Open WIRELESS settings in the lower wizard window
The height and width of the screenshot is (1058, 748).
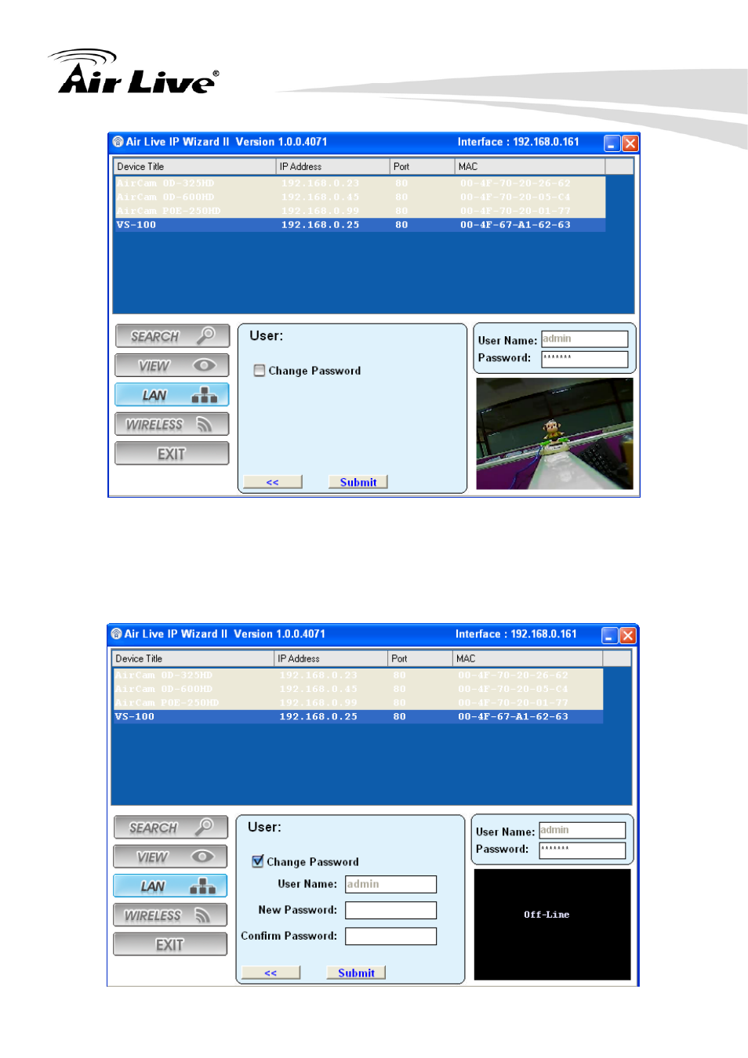(171, 915)
